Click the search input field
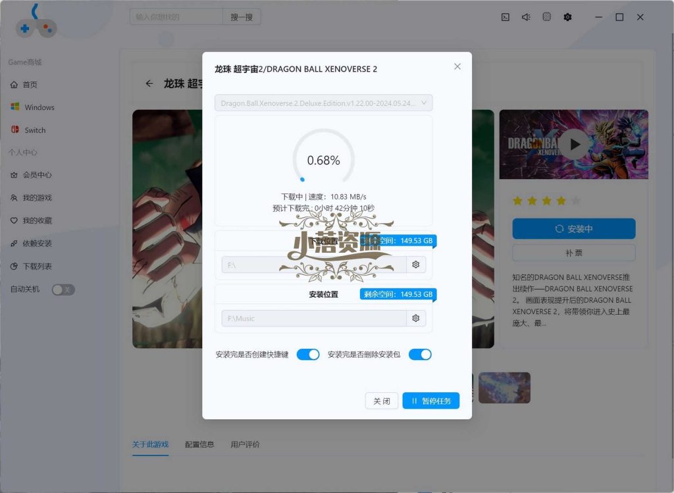The width and height of the screenshot is (674, 493). pyautogui.click(x=176, y=17)
